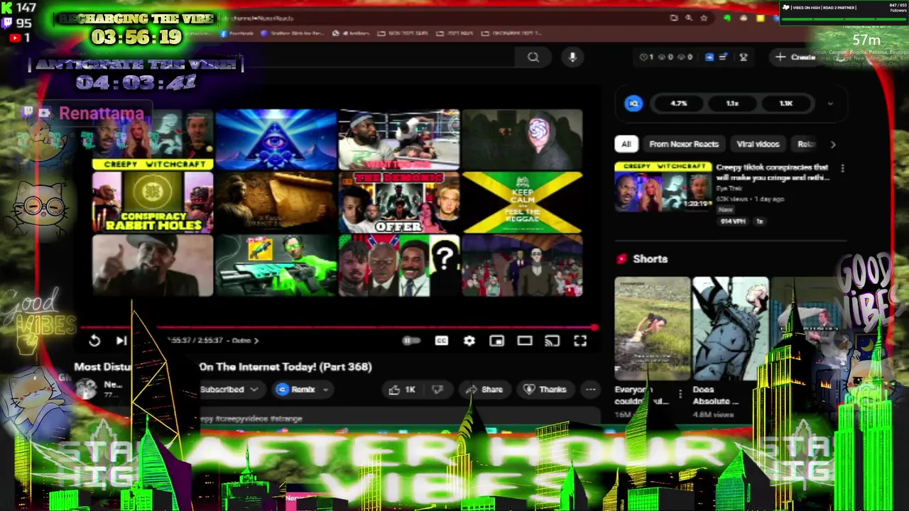
Task: Click the Offer end-screen thumbnail
Action: [x=399, y=202]
